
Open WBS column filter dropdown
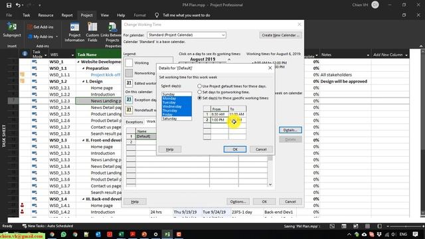click(72, 55)
